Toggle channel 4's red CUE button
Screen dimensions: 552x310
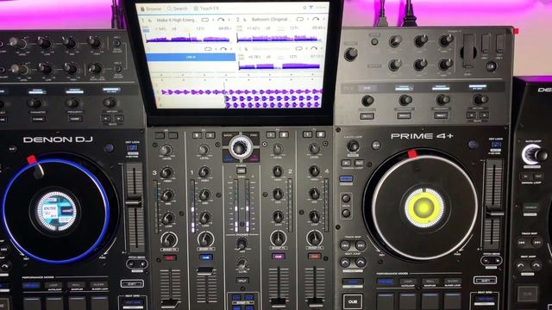314,257
